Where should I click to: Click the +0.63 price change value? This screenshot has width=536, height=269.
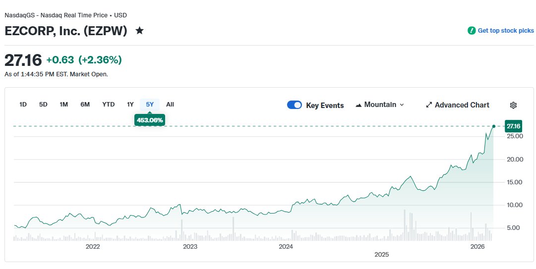point(60,60)
